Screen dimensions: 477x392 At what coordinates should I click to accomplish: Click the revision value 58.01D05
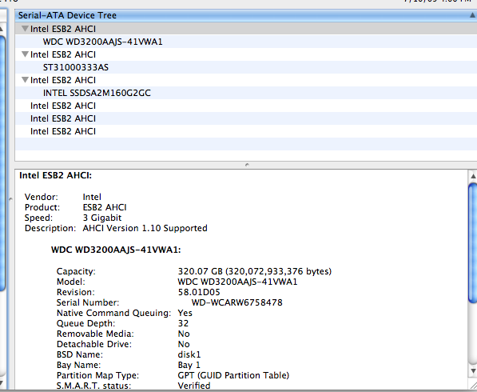199,292
